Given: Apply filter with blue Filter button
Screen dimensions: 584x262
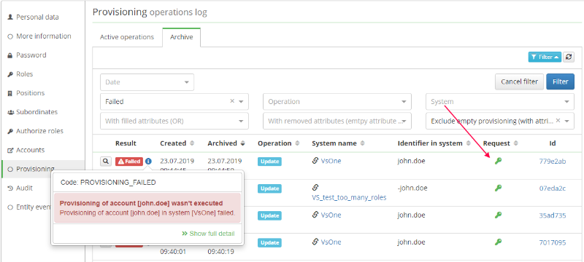Looking at the screenshot, I should (x=560, y=82).
